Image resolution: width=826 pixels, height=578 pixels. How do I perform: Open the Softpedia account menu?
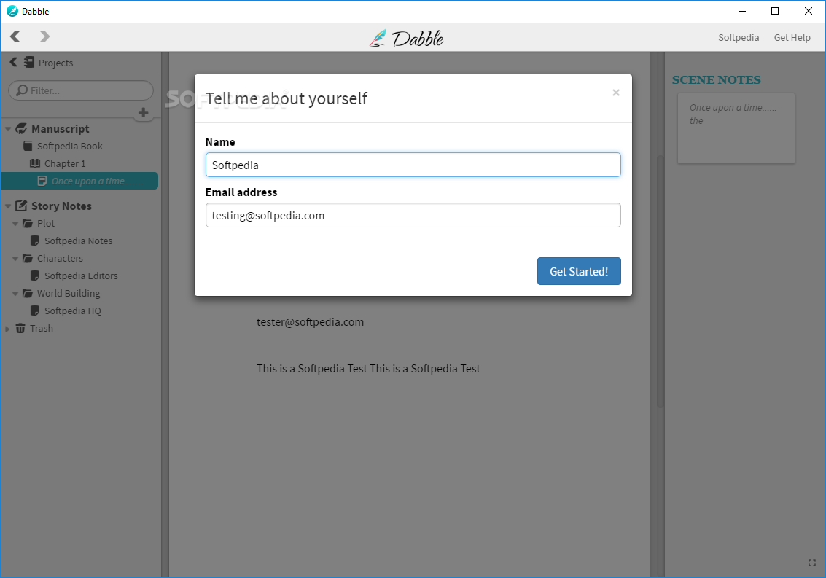[739, 37]
